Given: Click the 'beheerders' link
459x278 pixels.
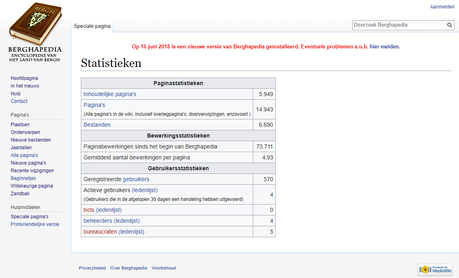Looking at the screenshot, I should click(98, 221).
